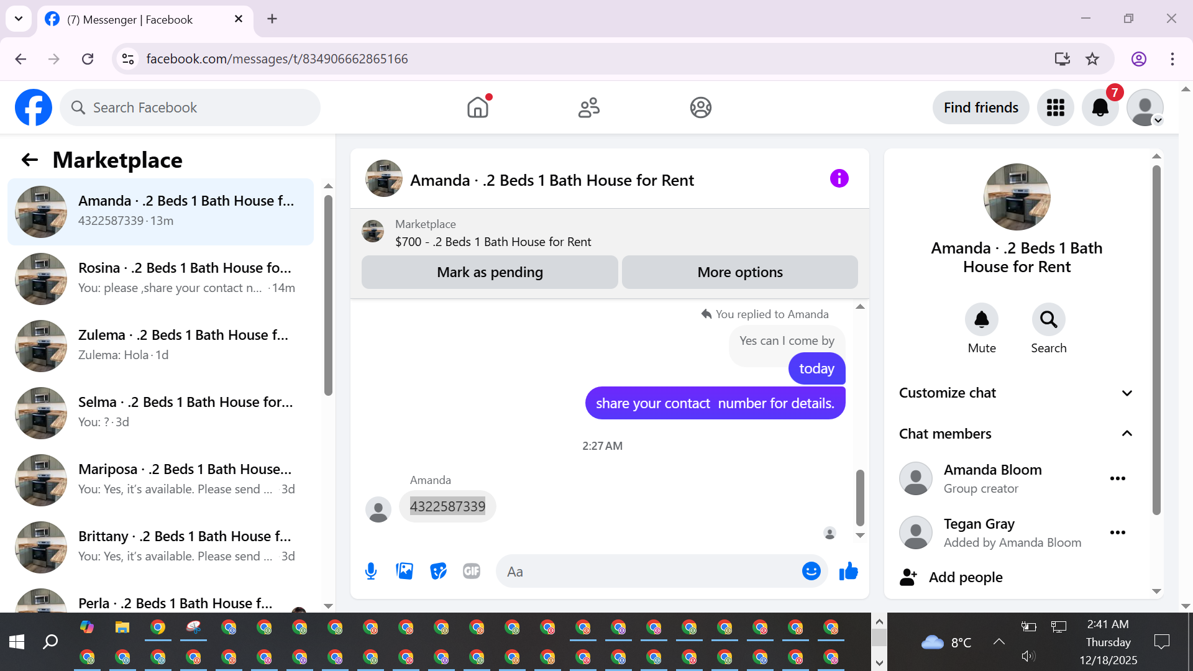This screenshot has height=671, width=1193.
Task: Mark the listing as pending
Action: point(490,272)
